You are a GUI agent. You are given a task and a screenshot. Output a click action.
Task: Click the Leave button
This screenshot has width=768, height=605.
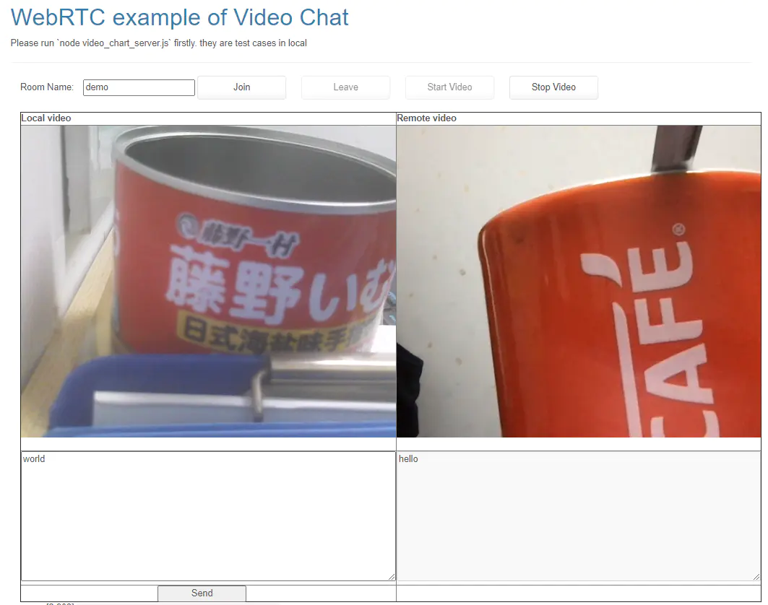click(x=346, y=87)
